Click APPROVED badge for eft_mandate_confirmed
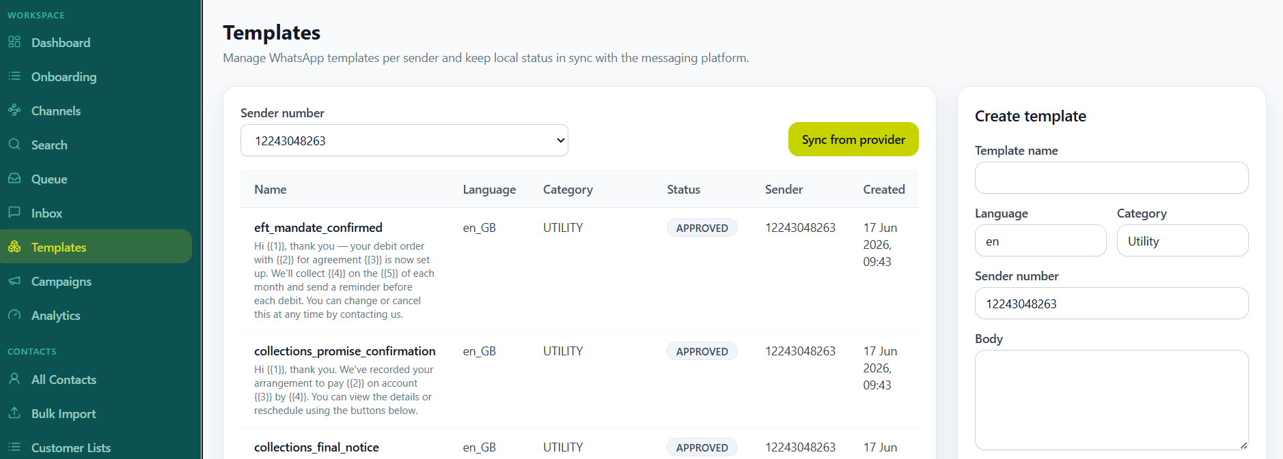This screenshot has width=1283, height=459. tap(702, 228)
